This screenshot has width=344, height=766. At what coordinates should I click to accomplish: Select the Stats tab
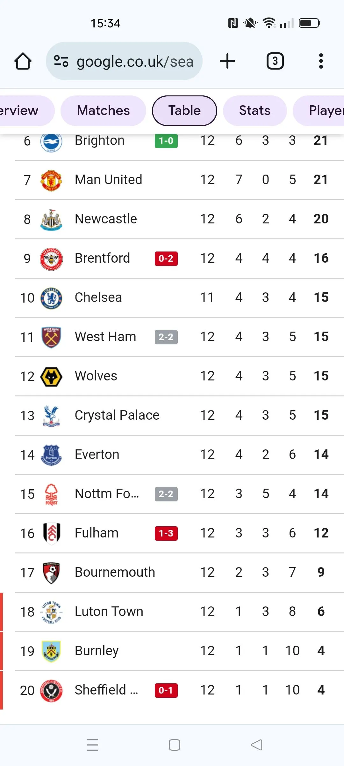click(254, 111)
